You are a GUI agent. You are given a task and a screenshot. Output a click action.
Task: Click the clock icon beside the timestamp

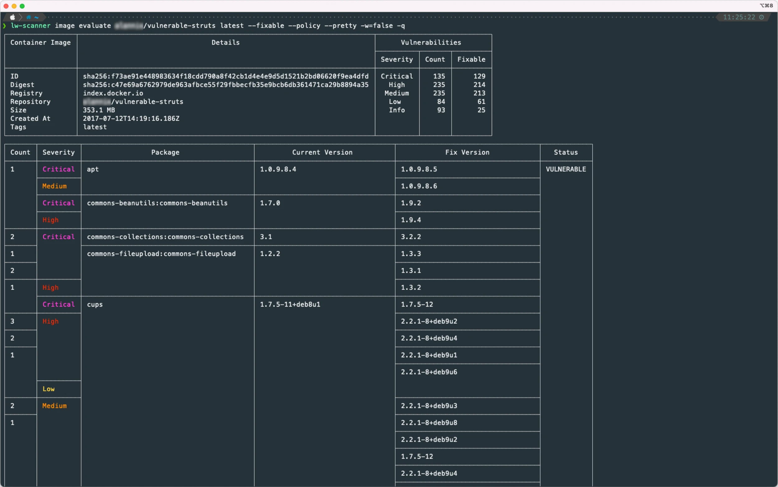click(x=762, y=17)
